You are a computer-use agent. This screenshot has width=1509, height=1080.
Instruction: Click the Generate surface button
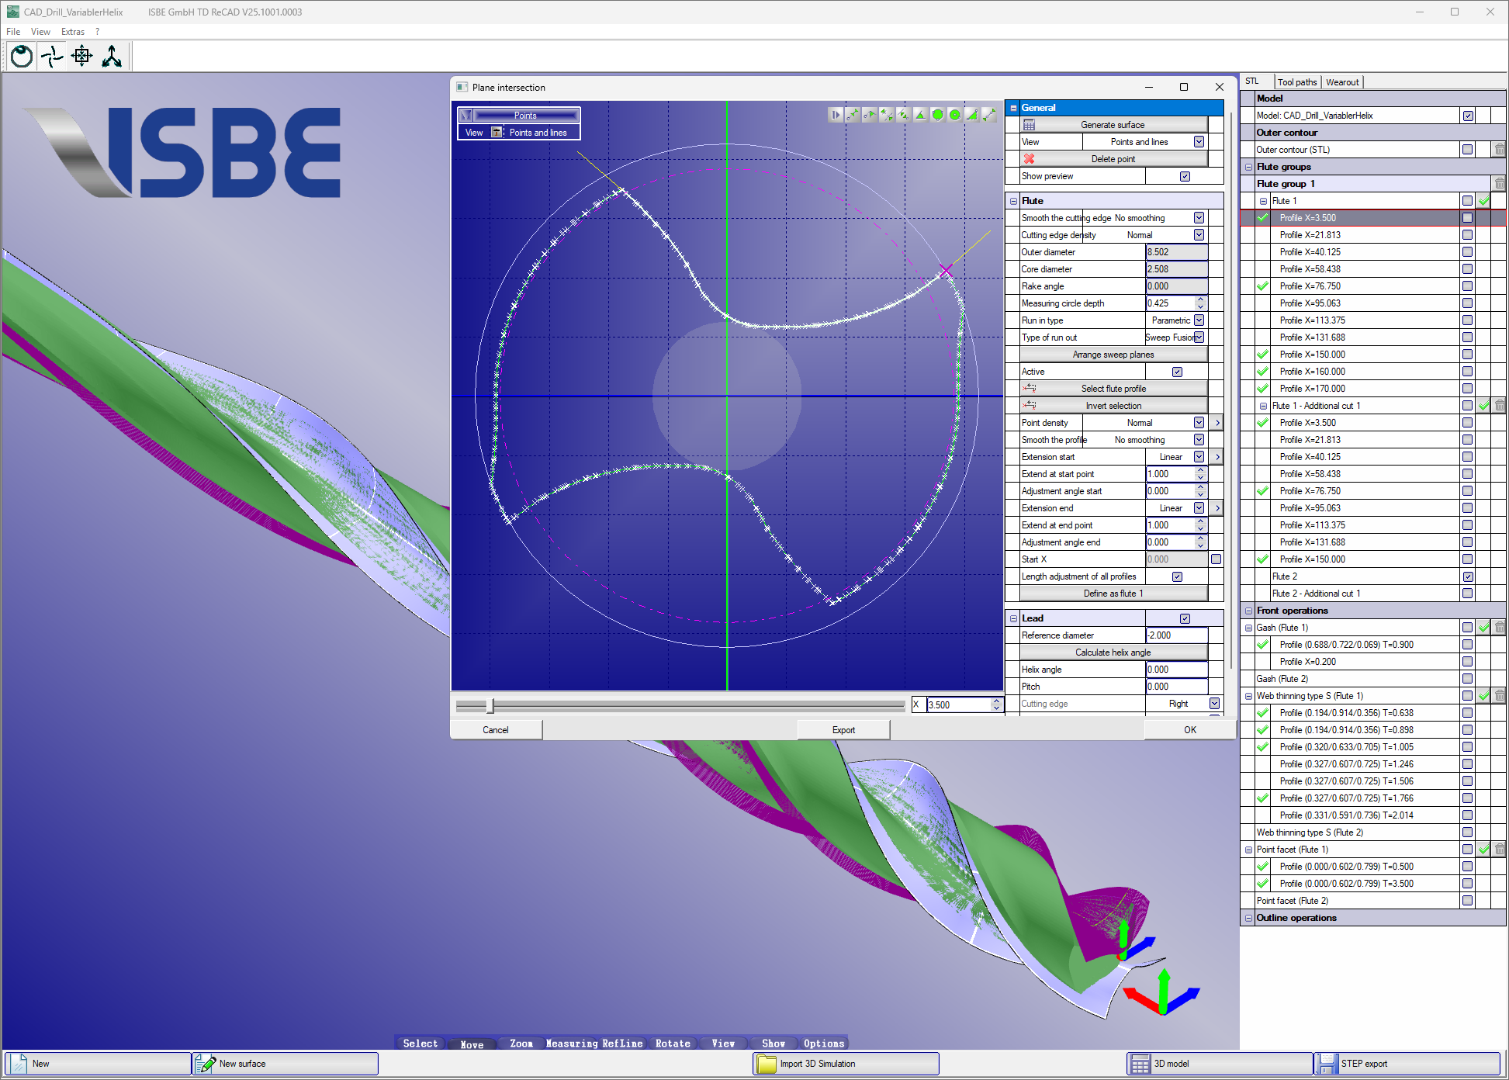(x=1113, y=125)
